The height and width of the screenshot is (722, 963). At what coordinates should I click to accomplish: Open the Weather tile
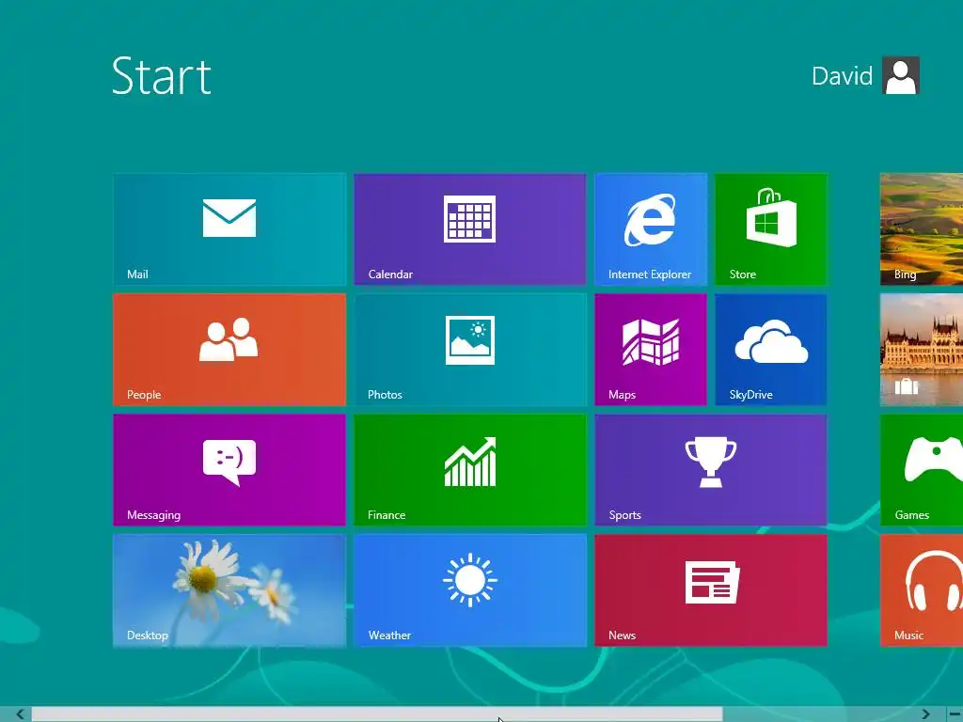coord(470,590)
